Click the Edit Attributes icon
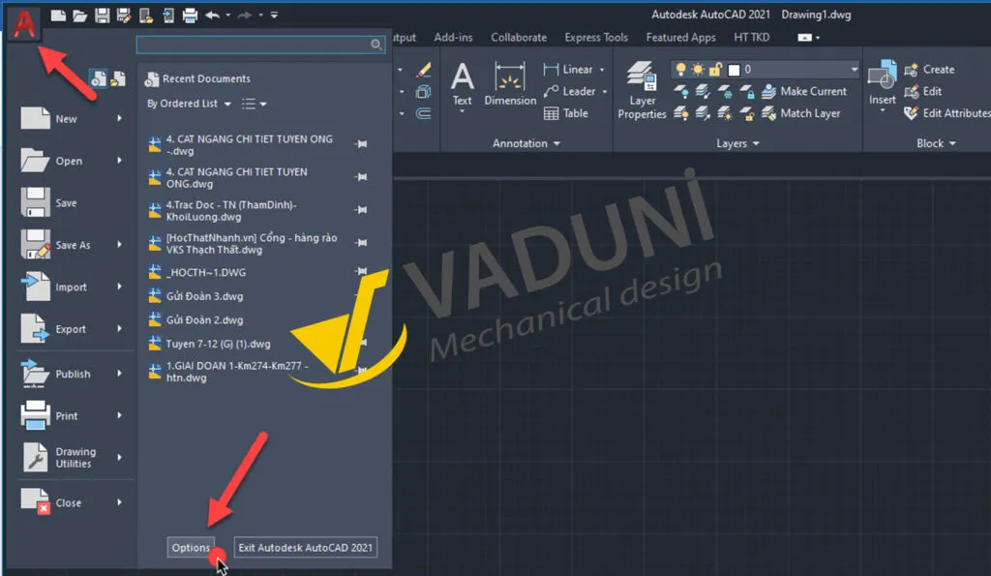The height and width of the screenshot is (576, 991). click(911, 113)
